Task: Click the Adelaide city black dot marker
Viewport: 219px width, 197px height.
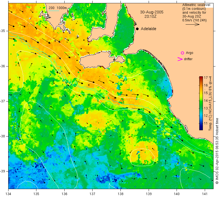Action: point(137,29)
